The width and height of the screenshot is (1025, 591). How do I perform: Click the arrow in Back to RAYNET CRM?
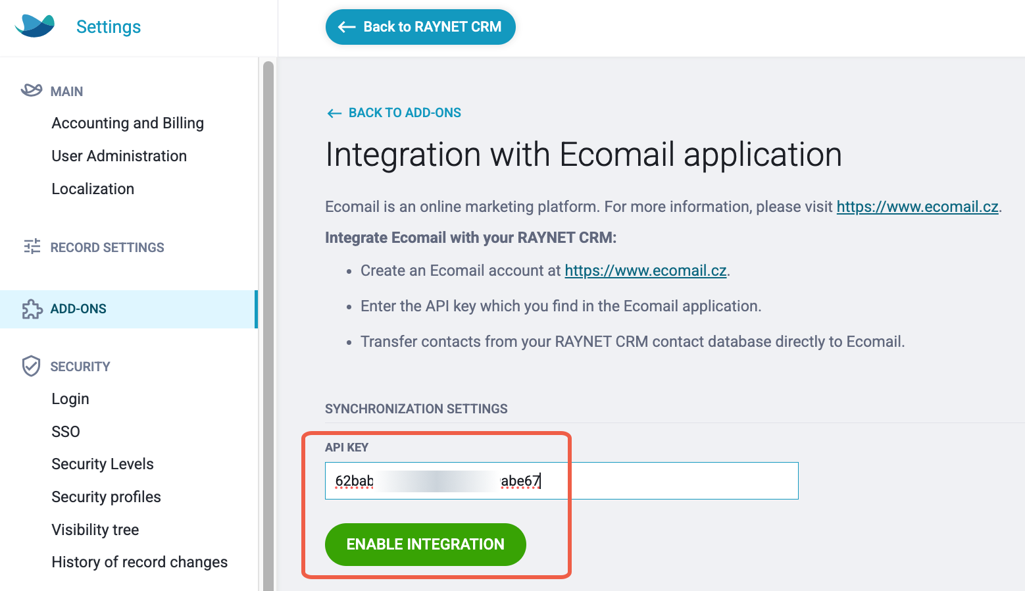pyautogui.click(x=347, y=27)
